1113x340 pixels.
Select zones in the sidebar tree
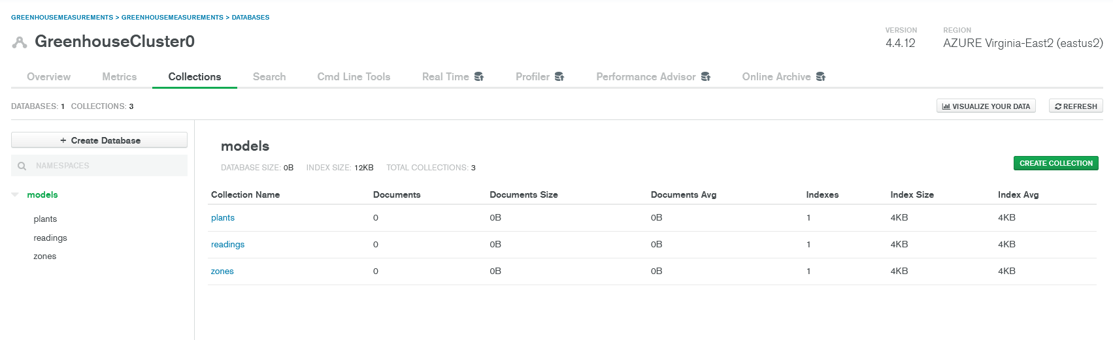click(45, 256)
